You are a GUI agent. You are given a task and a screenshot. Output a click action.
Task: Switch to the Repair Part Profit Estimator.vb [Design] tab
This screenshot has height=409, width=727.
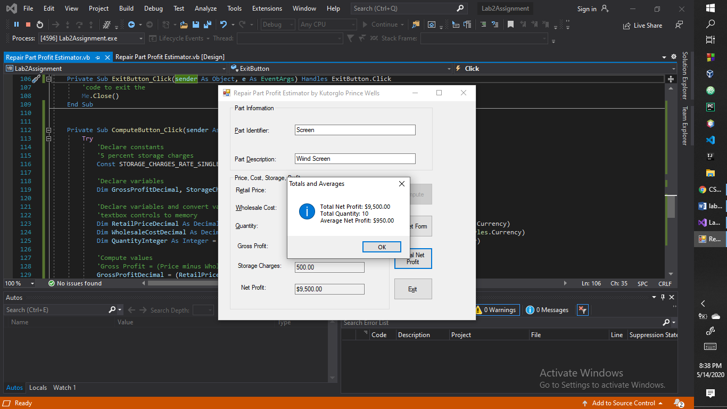pyautogui.click(x=170, y=57)
